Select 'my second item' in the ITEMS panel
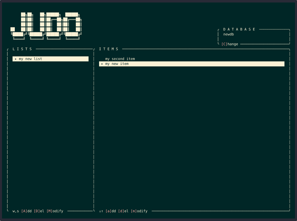Screen dimensions: 297x221 pos(120,59)
